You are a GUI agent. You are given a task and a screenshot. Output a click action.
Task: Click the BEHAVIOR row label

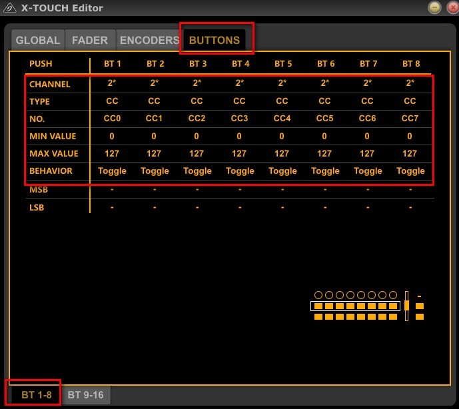(51, 171)
